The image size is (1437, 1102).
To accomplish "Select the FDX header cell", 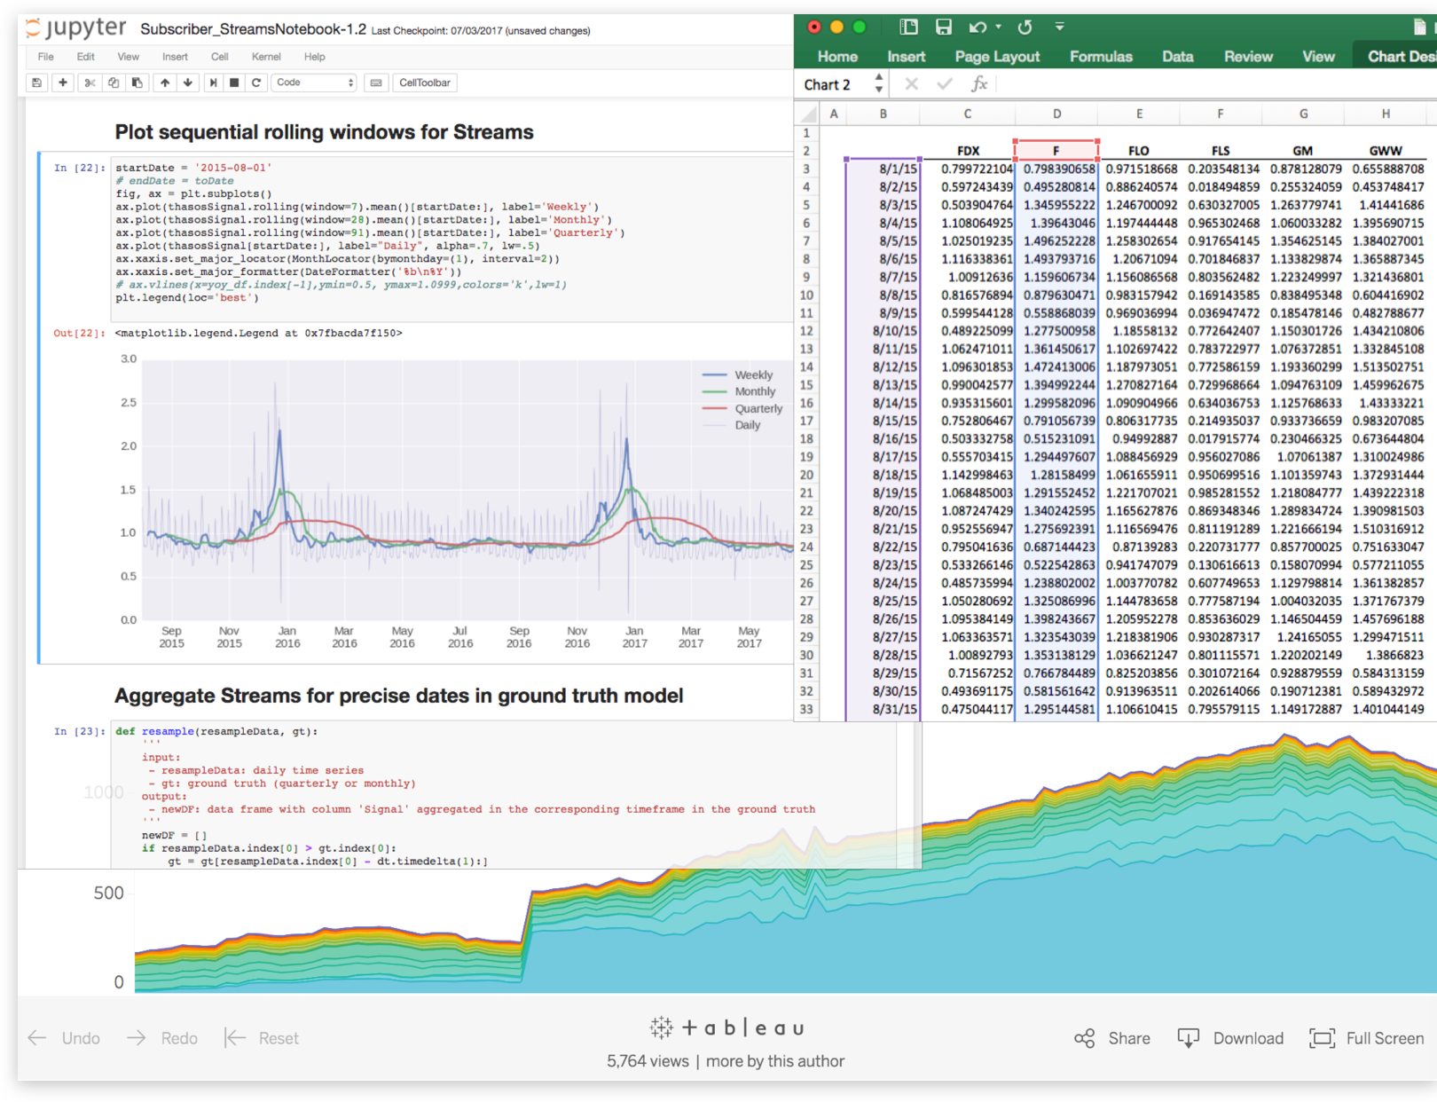I will (x=968, y=151).
